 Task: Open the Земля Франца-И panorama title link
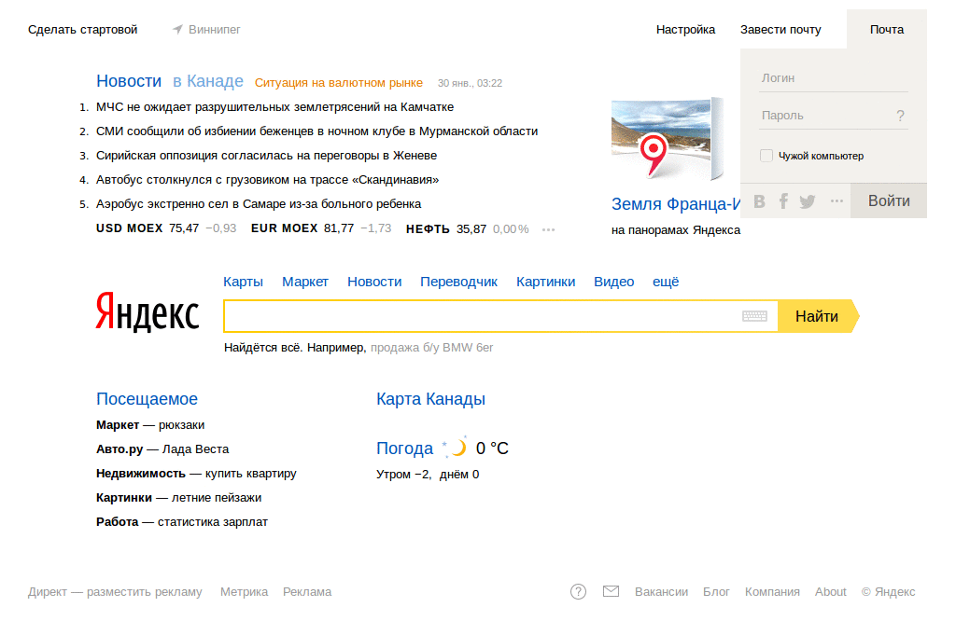[x=676, y=204]
